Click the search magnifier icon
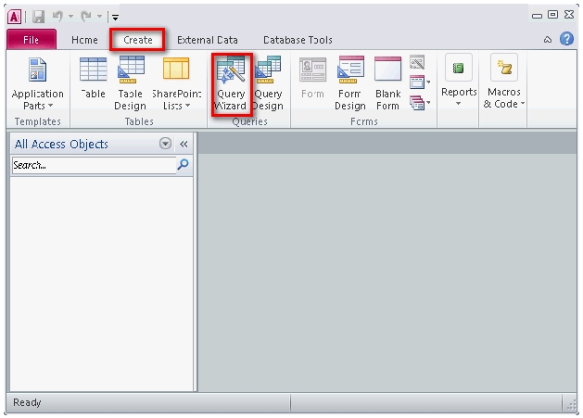The image size is (583, 418). [x=183, y=164]
